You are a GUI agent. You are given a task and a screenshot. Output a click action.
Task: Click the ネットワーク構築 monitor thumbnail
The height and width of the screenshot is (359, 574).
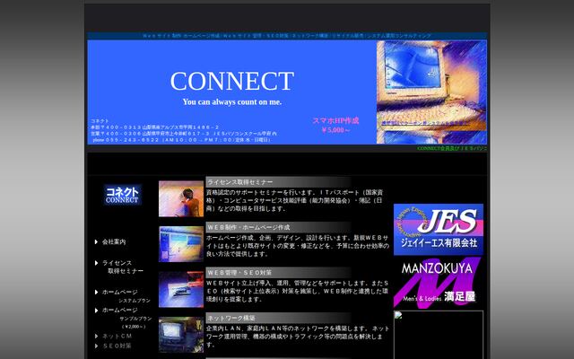pos(181,335)
